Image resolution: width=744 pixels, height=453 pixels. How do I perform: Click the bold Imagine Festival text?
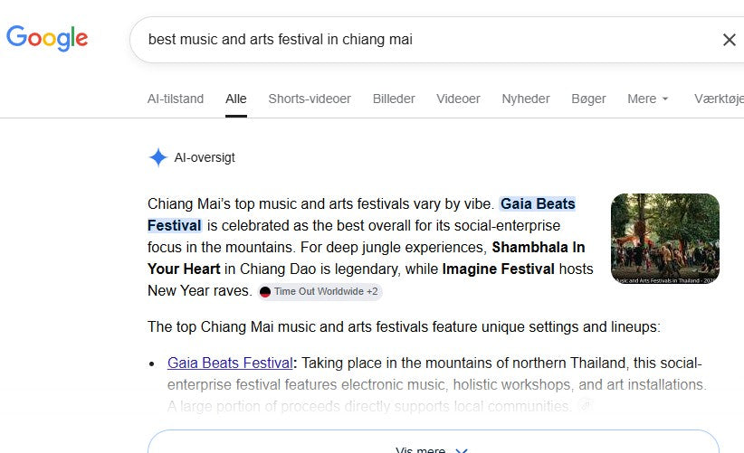click(498, 269)
